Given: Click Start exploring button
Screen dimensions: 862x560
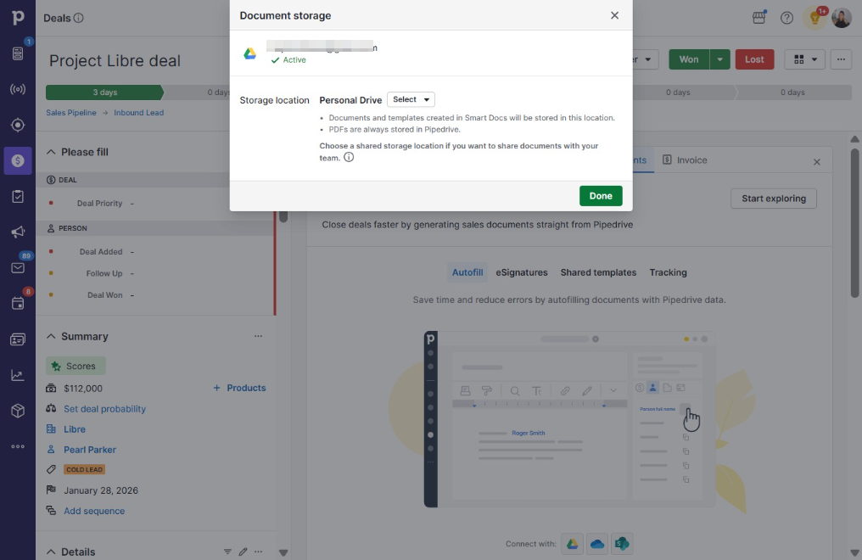Looking at the screenshot, I should (774, 199).
